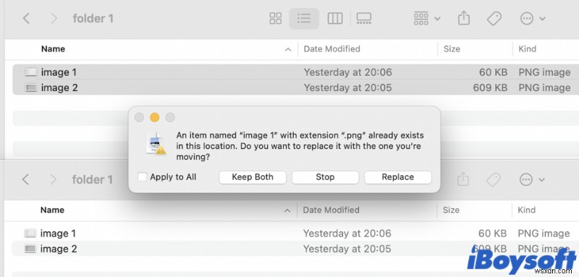The height and width of the screenshot is (277, 579).
Task: Click 609 KB size in top window
Action: point(490,88)
